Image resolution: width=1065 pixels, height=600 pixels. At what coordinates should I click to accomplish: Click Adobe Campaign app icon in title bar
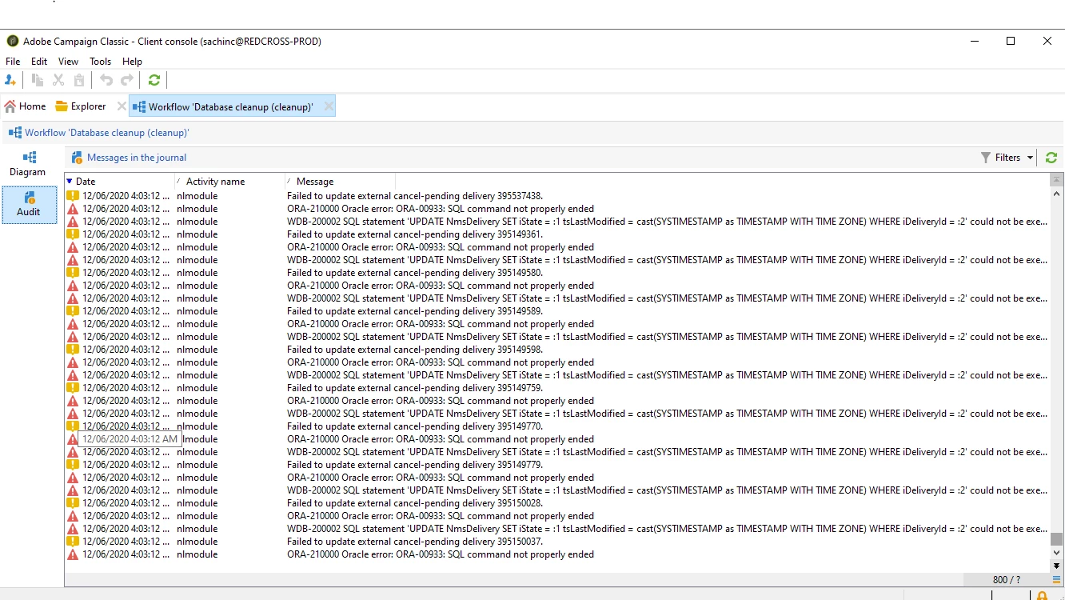pos(12,41)
